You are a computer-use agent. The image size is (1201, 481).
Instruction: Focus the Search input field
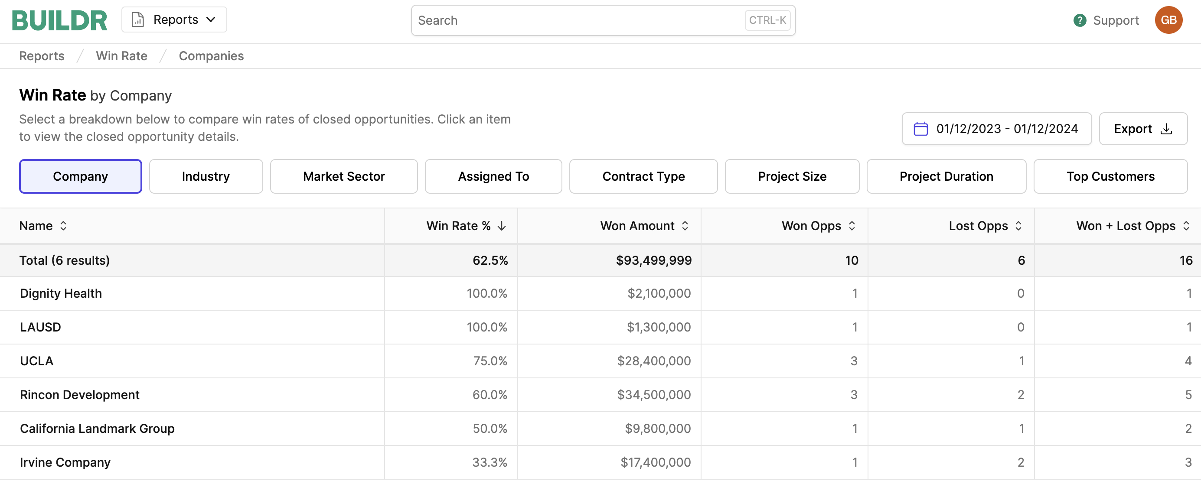[603, 20]
